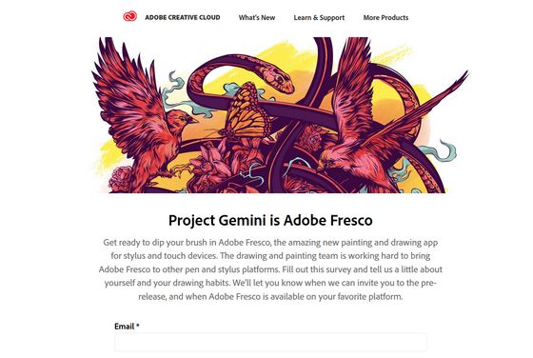Viewport: 533px width, 358px height.
Task: Click the red Creative Cloud logo icon
Action: click(129, 16)
